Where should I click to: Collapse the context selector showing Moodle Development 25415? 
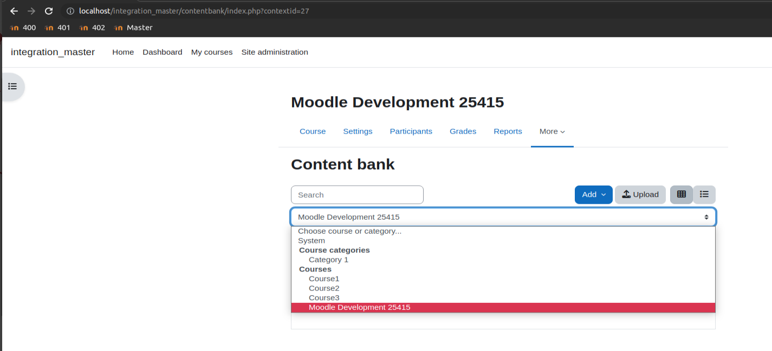click(503, 217)
